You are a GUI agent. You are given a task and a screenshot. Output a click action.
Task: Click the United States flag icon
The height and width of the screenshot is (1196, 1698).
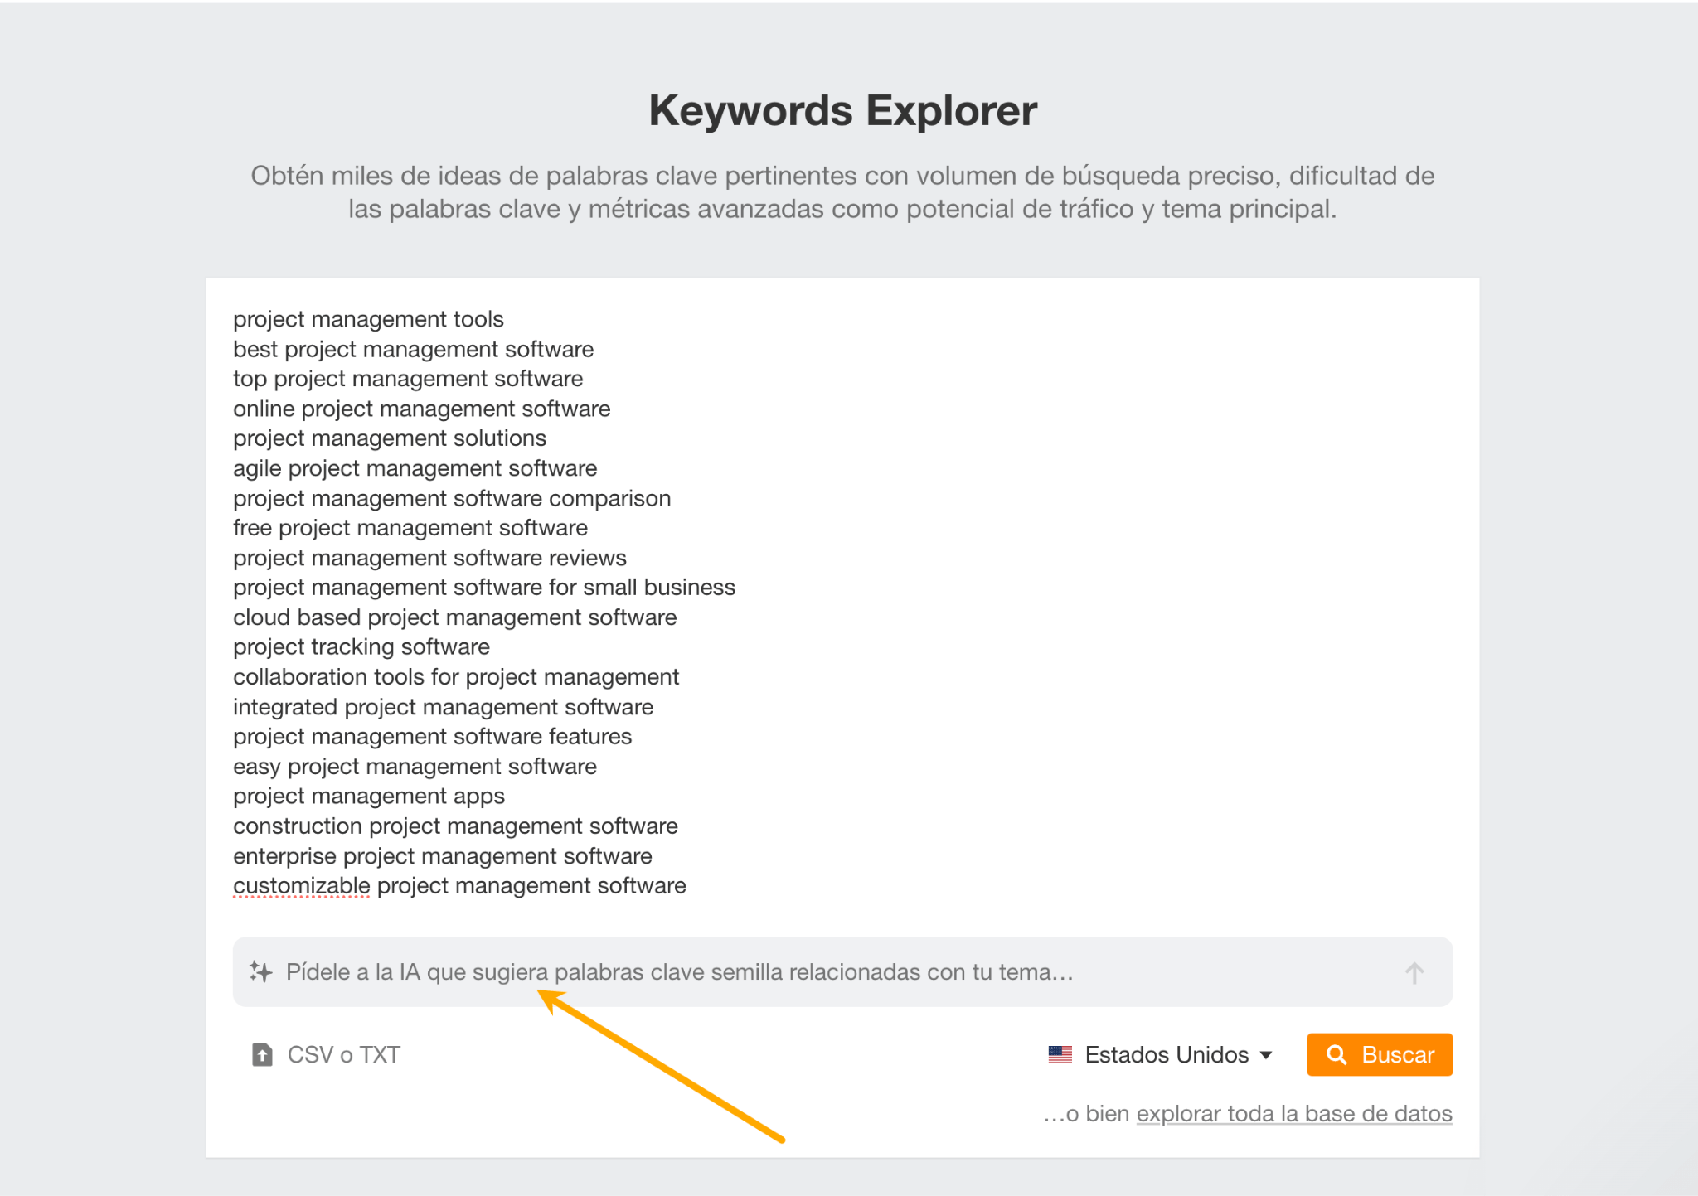pyautogui.click(x=1060, y=1054)
